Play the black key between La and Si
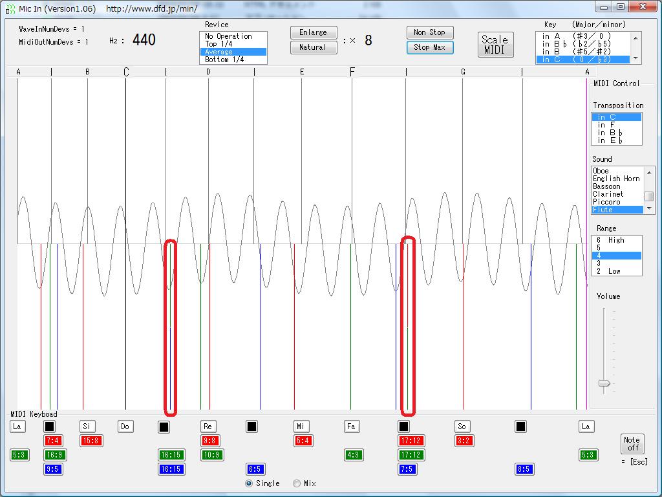This screenshot has height=497, width=662. click(49, 426)
